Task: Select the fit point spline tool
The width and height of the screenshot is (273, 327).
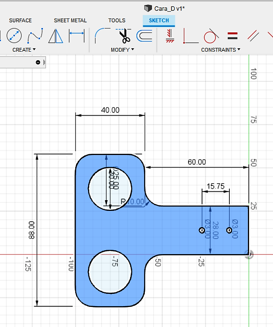Action: [x=35, y=35]
